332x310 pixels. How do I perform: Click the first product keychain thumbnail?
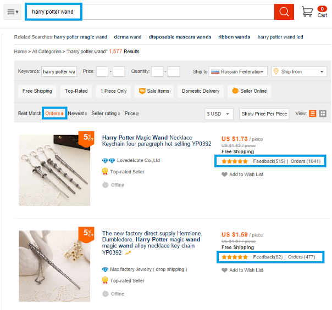[x=54, y=170]
